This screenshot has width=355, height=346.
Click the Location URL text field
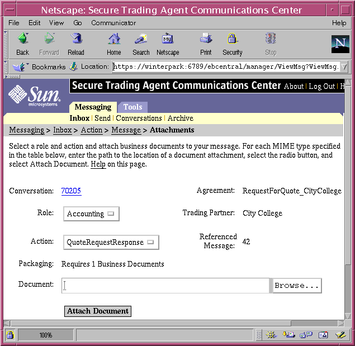click(x=226, y=67)
